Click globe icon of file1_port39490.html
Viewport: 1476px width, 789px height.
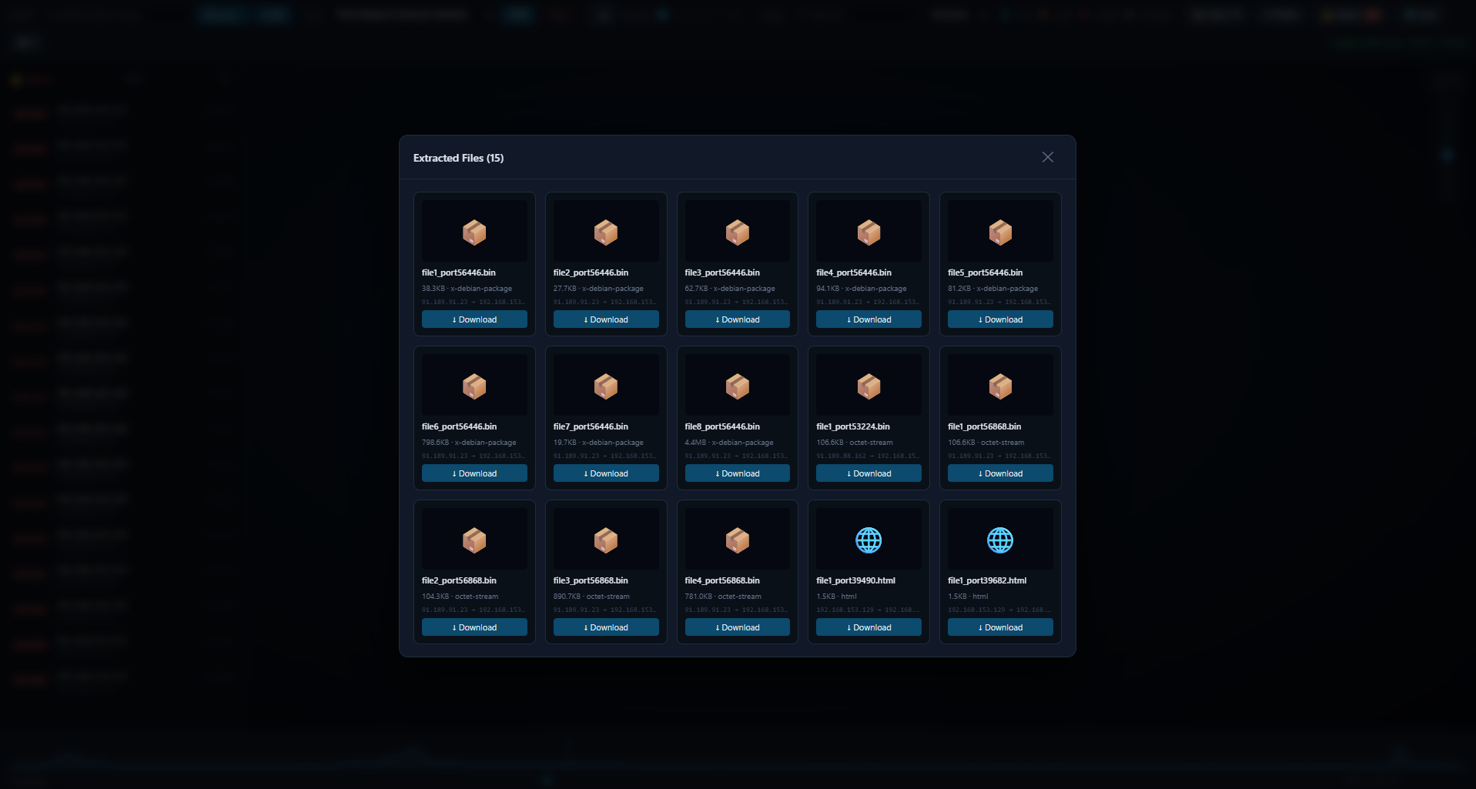pos(869,540)
